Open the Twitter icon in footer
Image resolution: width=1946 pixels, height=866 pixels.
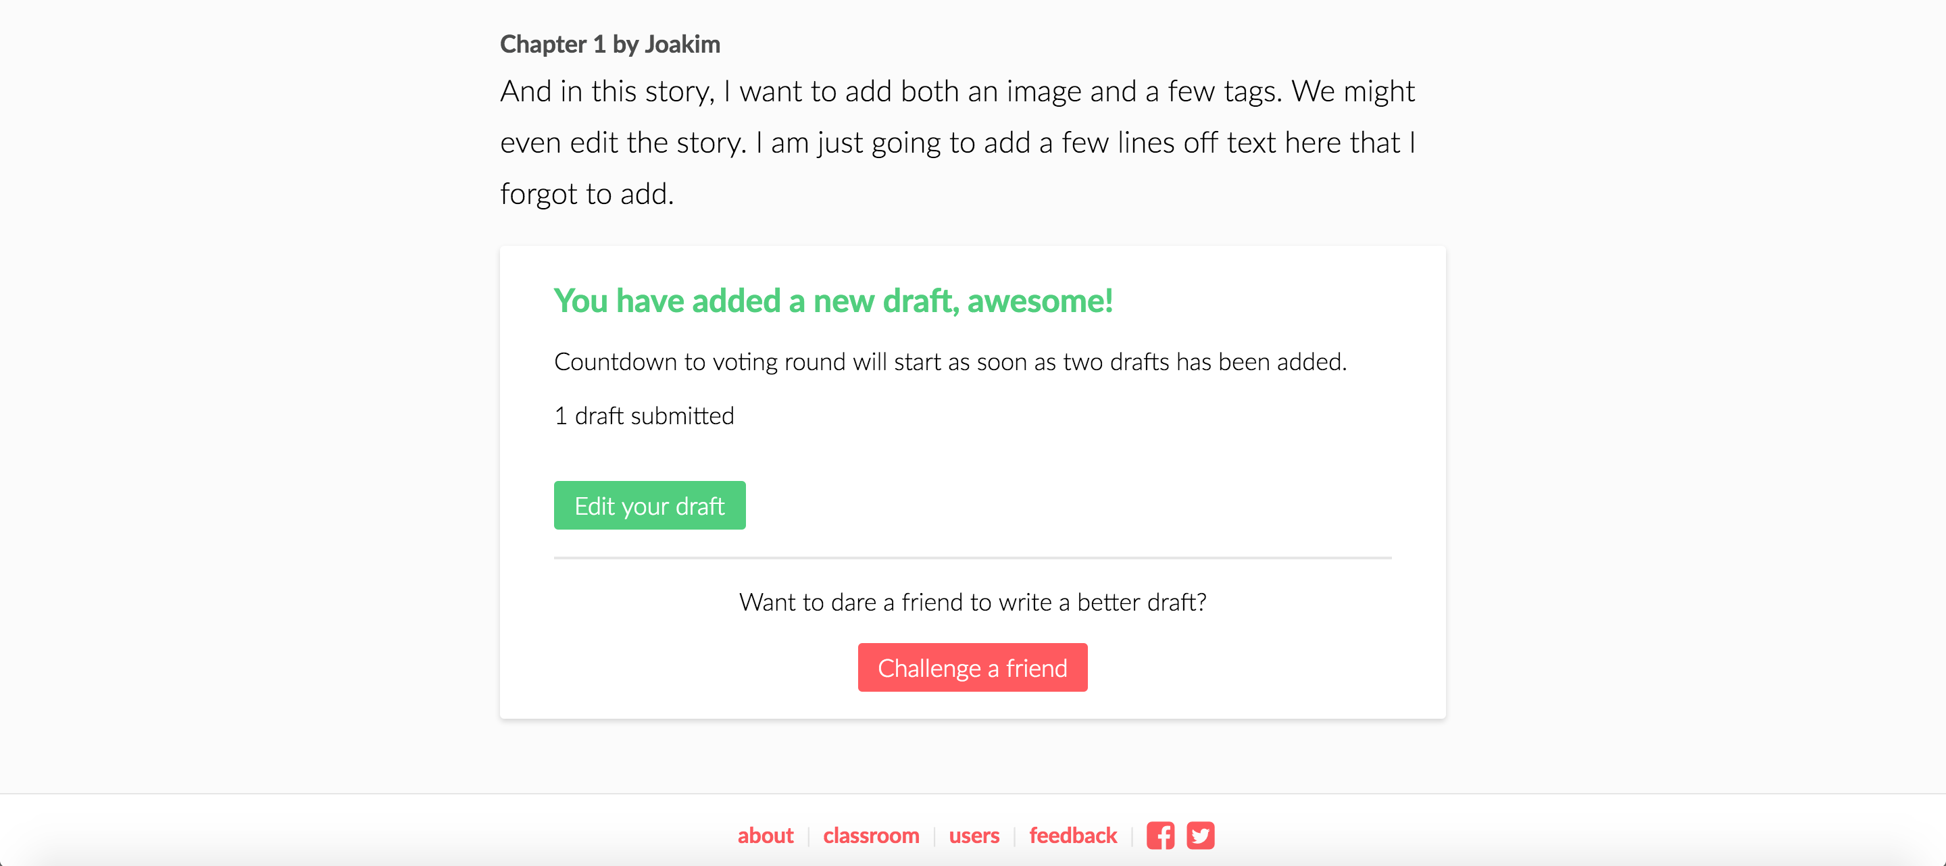(x=1201, y=835)
